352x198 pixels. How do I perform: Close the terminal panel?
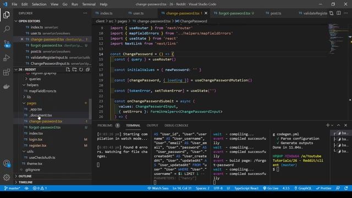346,125
